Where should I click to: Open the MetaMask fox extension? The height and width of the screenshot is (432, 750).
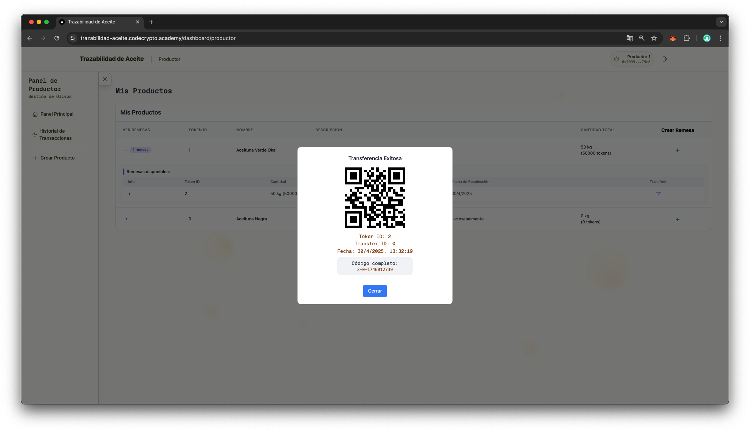pos(673,38)
